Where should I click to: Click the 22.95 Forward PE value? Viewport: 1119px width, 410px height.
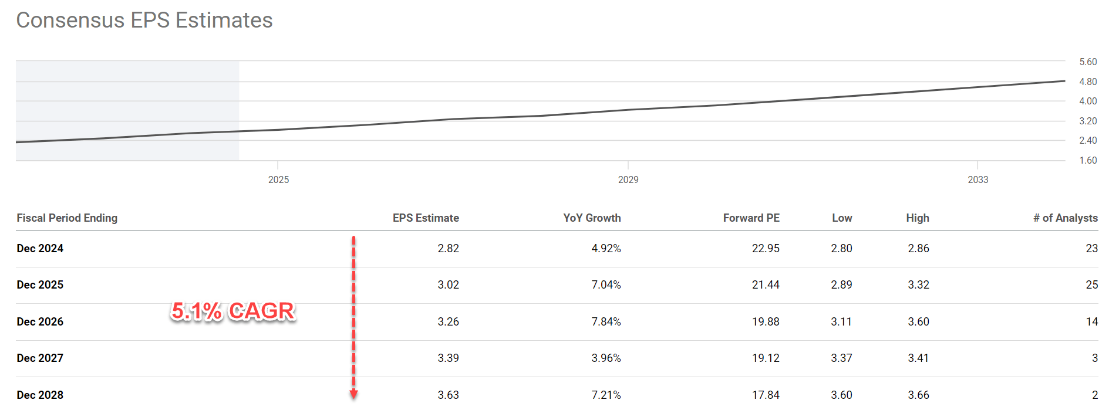tap(766, 249)
